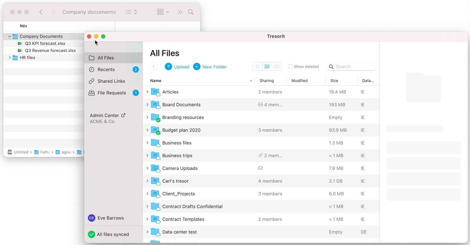Screen dimensions: 470x245
Task: Click the Recents clock icon
Action: tap(92, 70)
